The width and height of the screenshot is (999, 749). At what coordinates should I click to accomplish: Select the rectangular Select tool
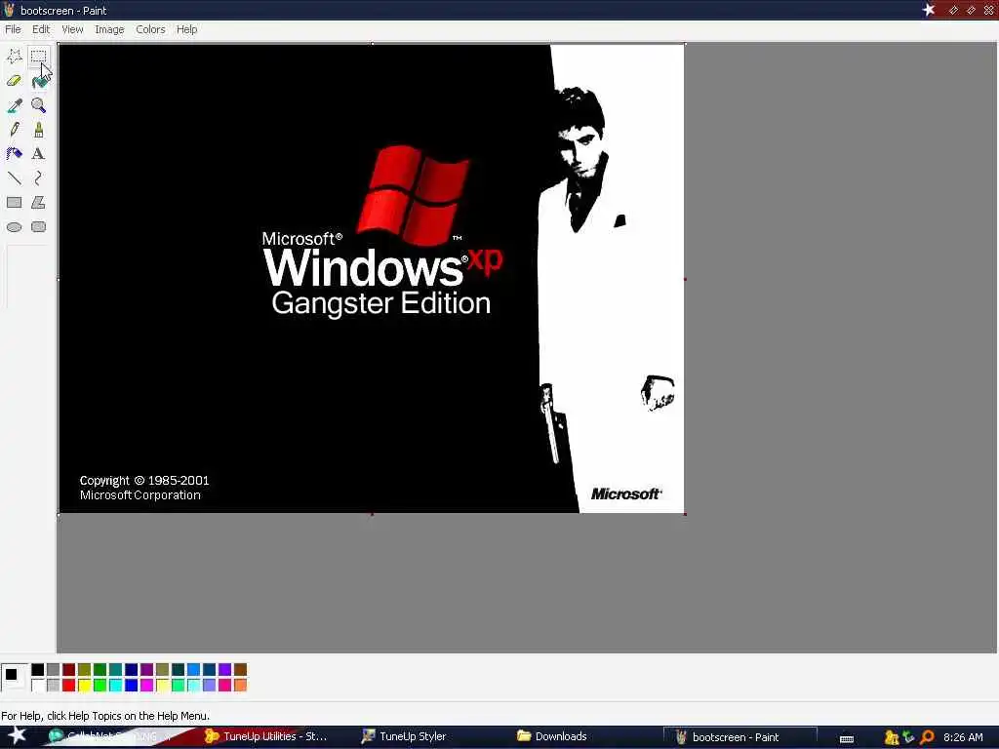pos(38,57)
